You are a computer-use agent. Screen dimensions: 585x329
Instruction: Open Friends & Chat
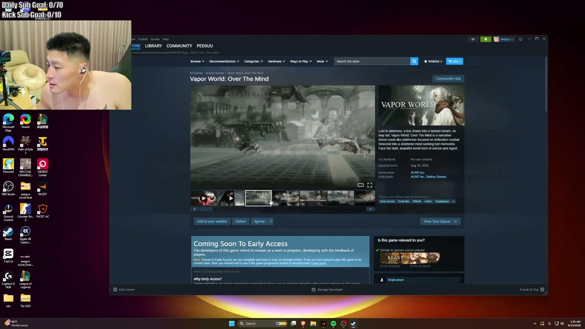tap(532, 289)
